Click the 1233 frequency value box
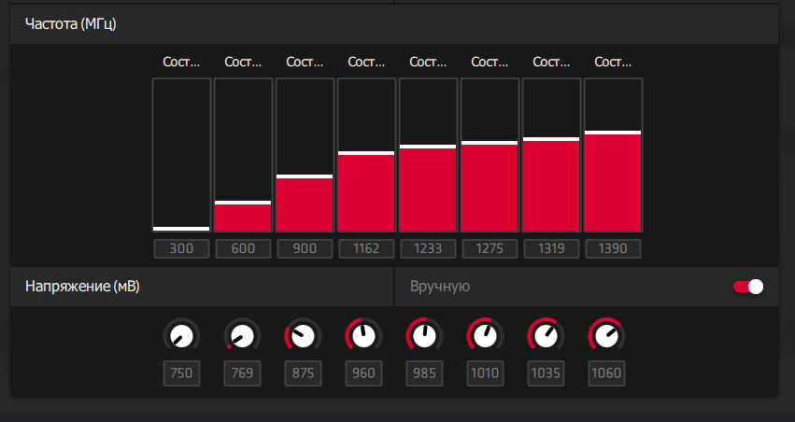Screen dimensions: 795x422 click(x=428, y=249)
